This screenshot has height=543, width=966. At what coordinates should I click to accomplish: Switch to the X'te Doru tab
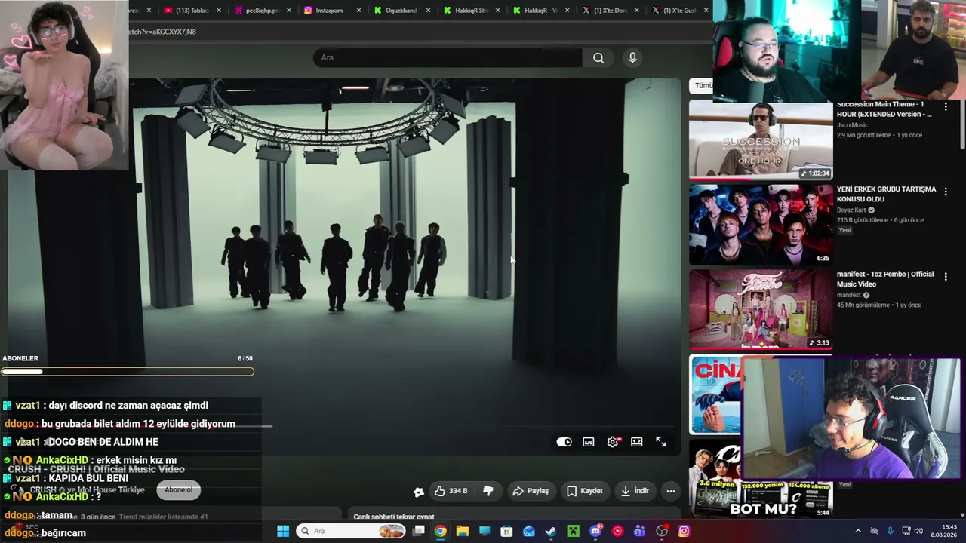[x=610, y=11]
